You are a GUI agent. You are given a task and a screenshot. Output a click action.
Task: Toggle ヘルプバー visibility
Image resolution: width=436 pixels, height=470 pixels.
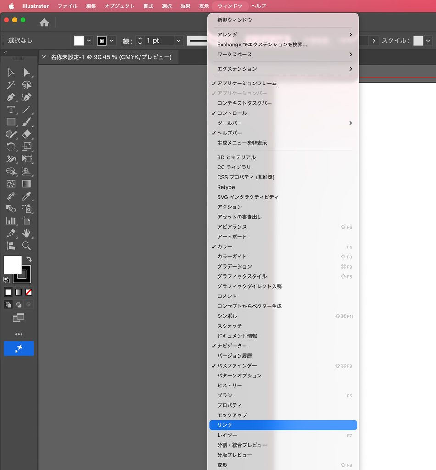click(x=283, y=133)
